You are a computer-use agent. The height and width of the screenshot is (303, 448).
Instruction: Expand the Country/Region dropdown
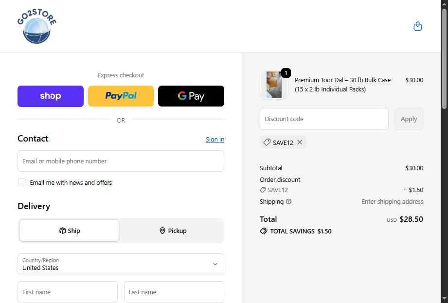121,265
